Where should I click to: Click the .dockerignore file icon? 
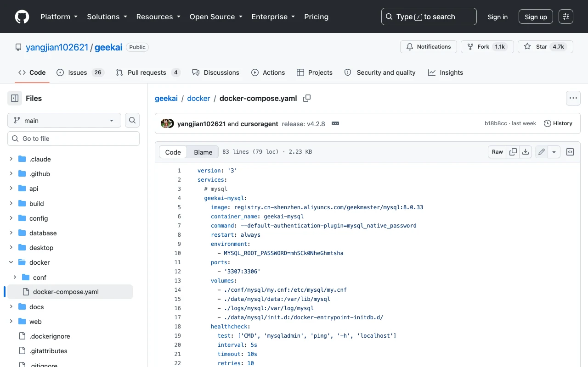[22, 336]
